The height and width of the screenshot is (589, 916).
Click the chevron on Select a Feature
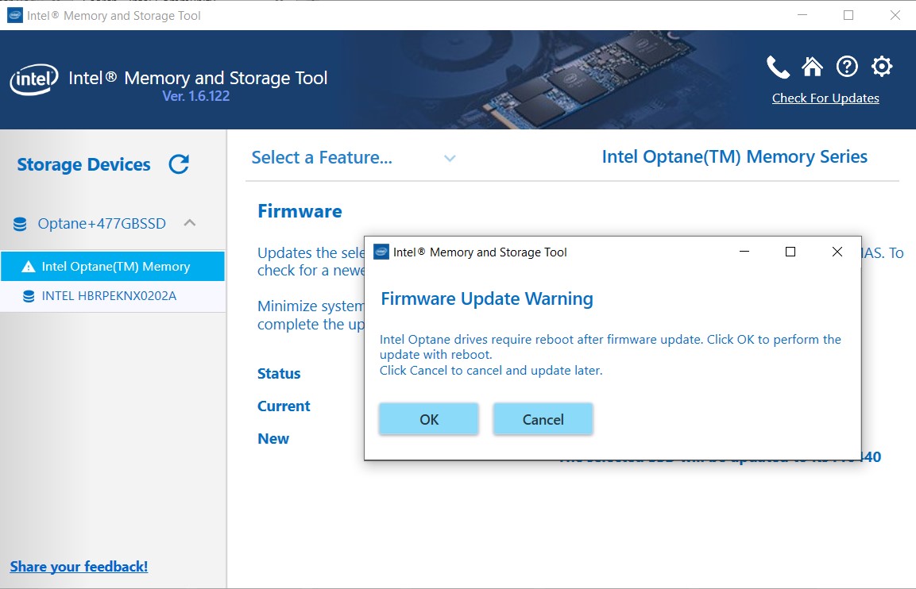point(450,159)
